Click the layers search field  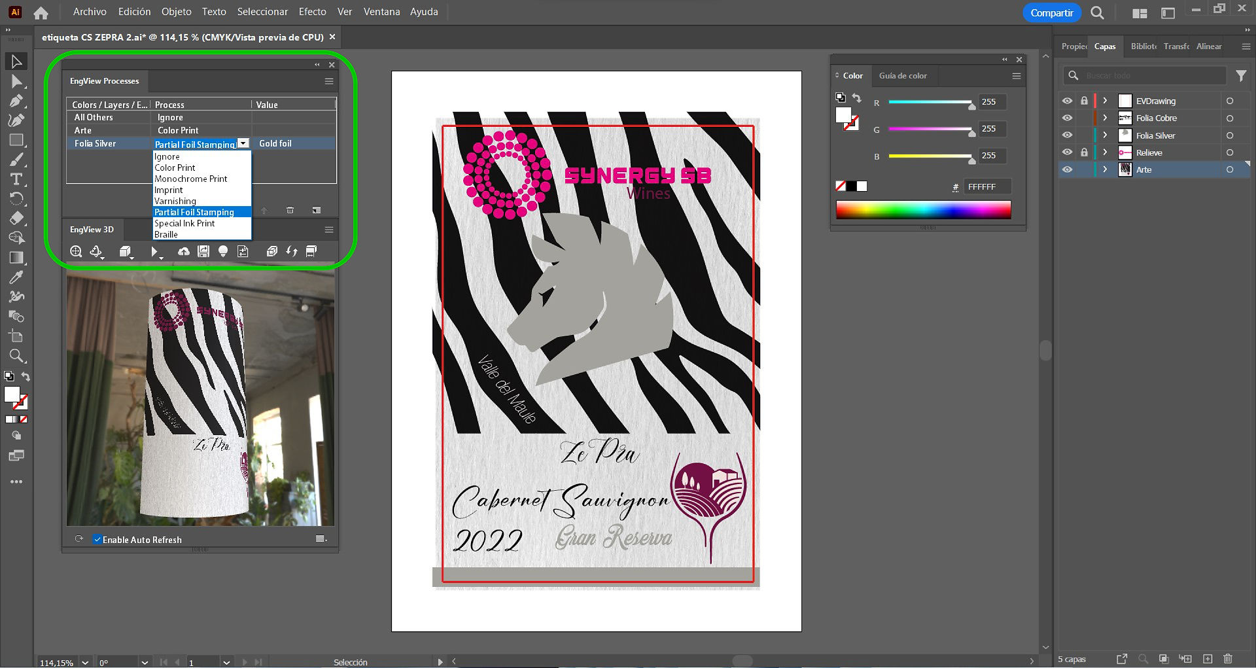1145,76
